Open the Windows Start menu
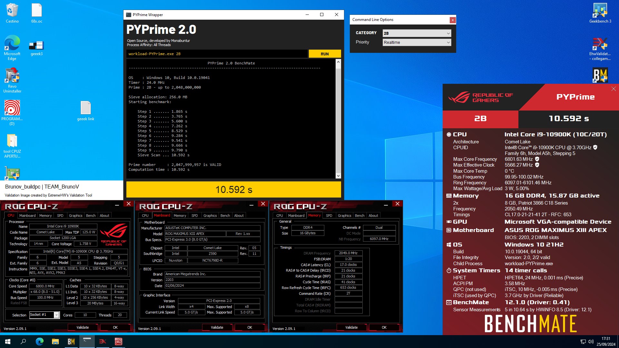Image resolution: width=619 pixels, height=348 pixels. pos(8,342)
